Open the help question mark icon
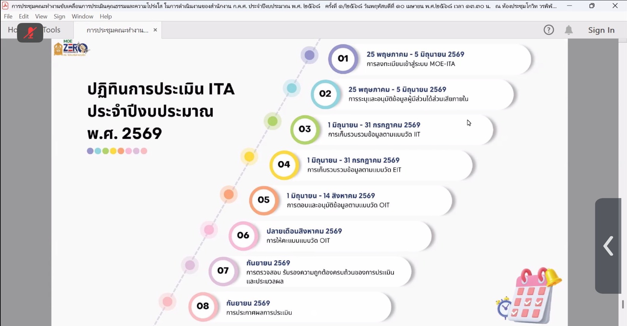The image size is (627, 326). pyautogui.click(x=548, y=30)
